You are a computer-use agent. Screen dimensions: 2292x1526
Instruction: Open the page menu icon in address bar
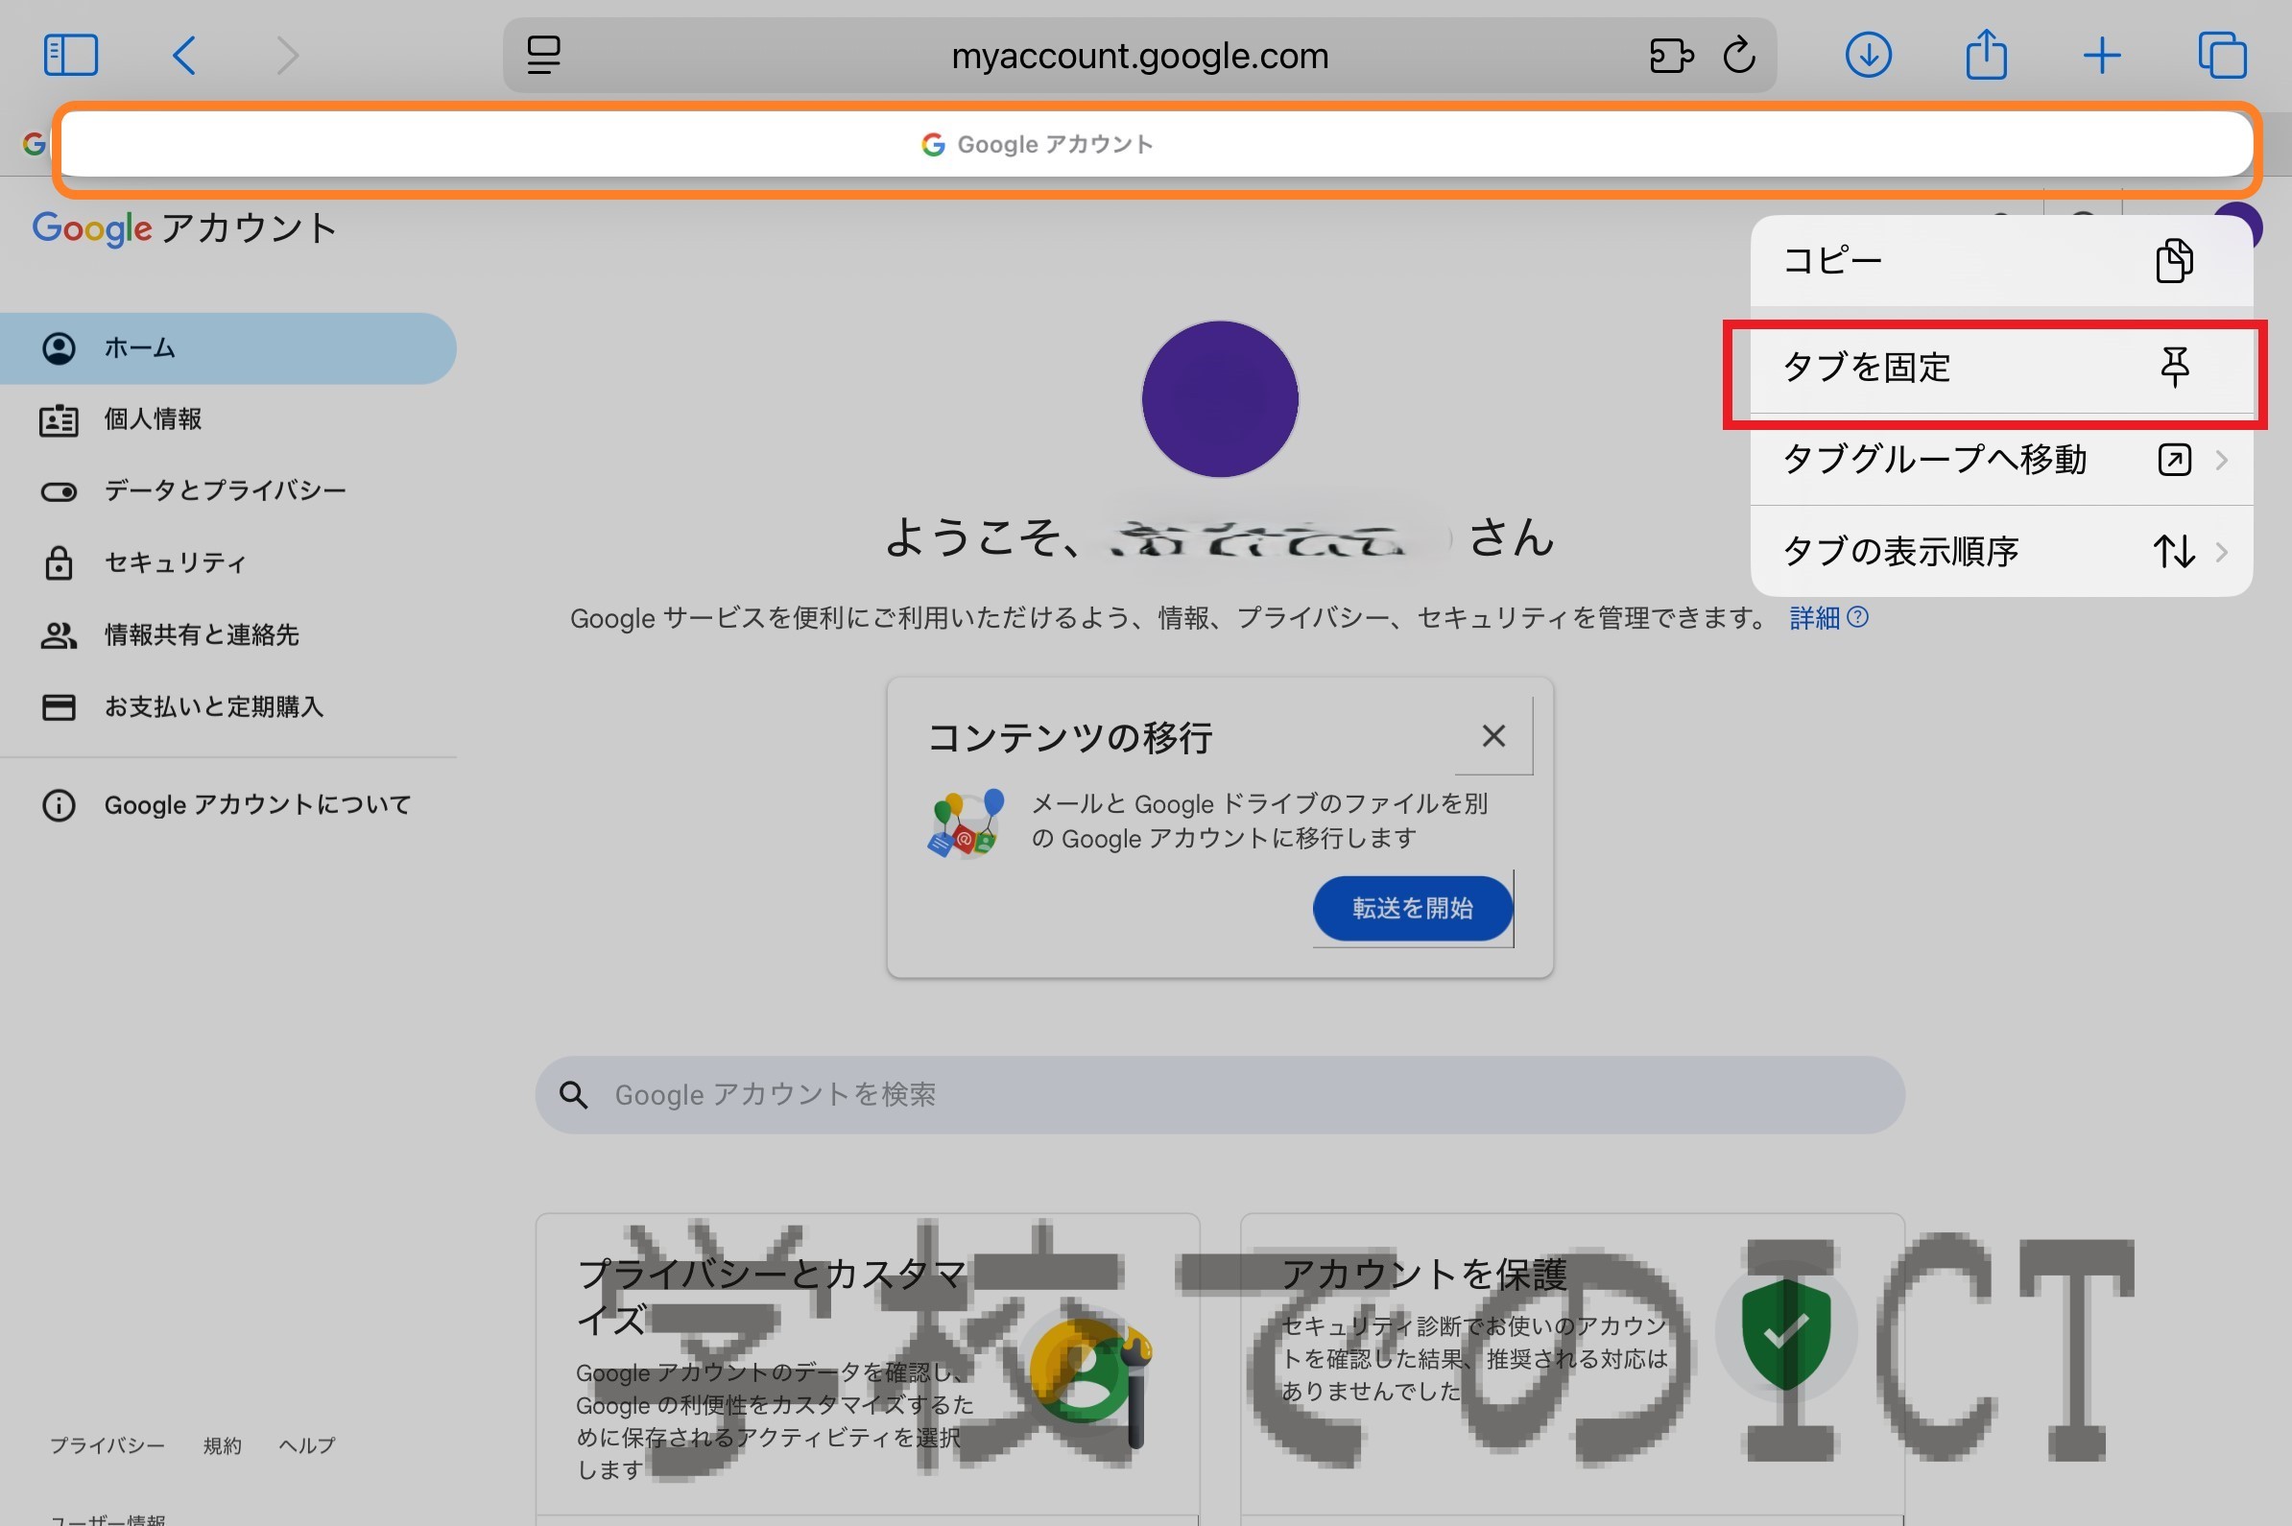coord(543,55)
